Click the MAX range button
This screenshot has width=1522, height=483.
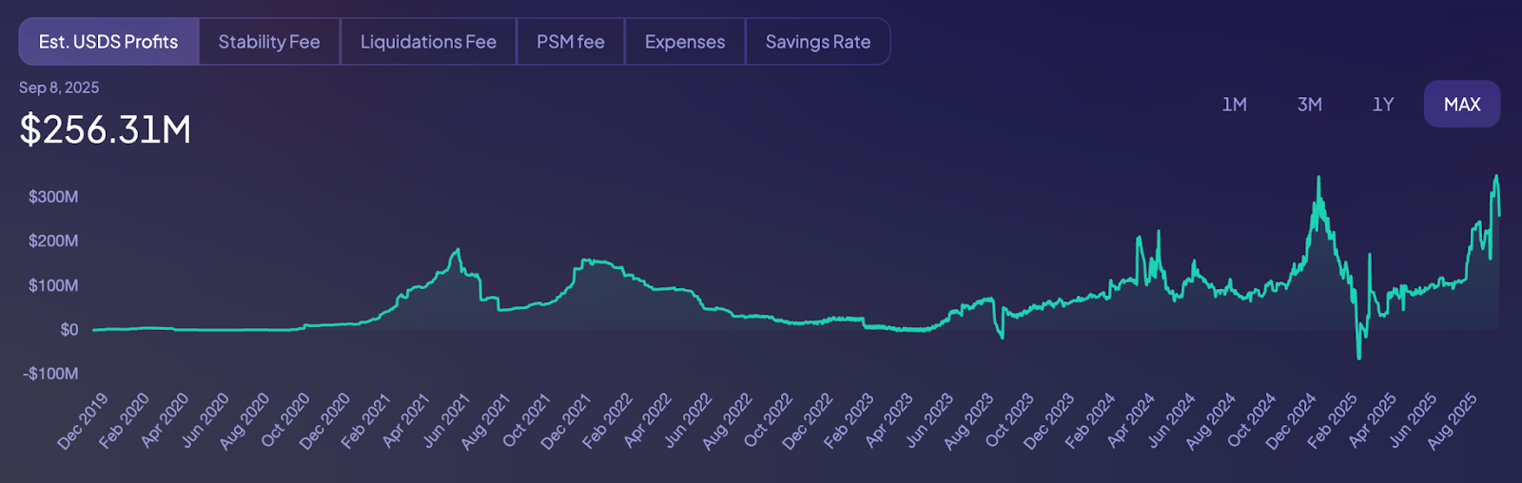coord(1462,105)
